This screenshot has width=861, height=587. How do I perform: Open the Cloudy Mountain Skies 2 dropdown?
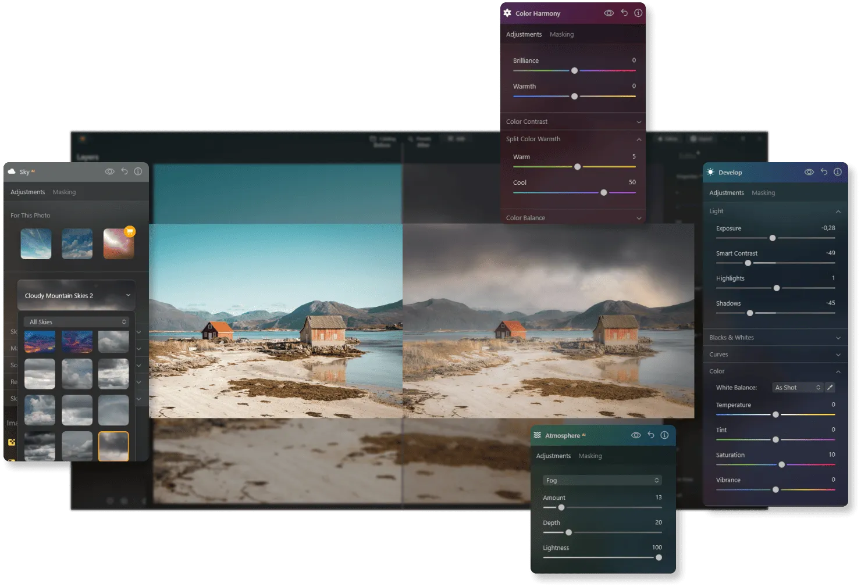point(76,295)
